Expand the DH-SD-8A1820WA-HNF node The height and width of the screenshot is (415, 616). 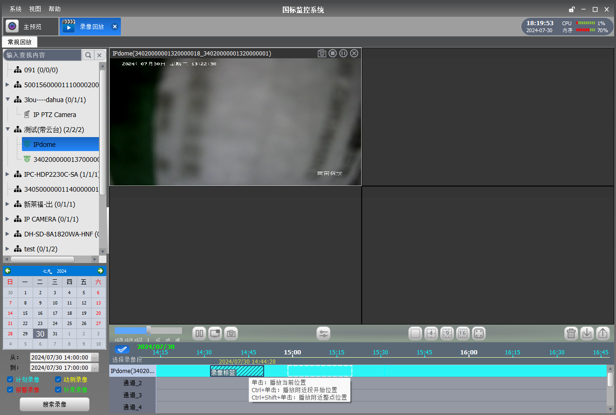7,234
